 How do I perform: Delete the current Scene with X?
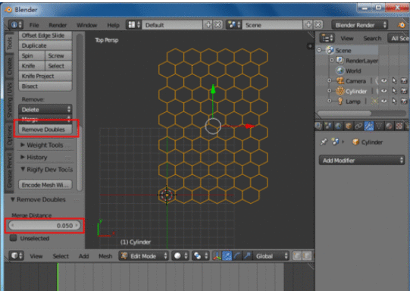(318, 25)
